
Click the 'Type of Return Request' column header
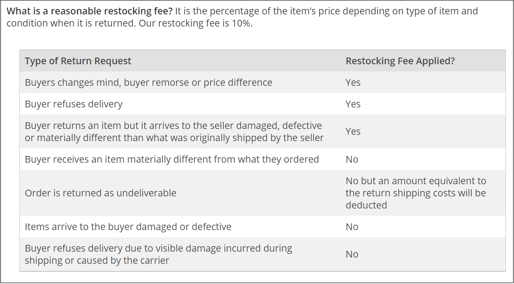[78, 61]
